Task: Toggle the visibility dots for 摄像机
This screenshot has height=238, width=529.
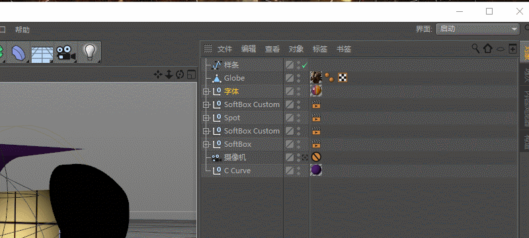Action: pos(298,157)
